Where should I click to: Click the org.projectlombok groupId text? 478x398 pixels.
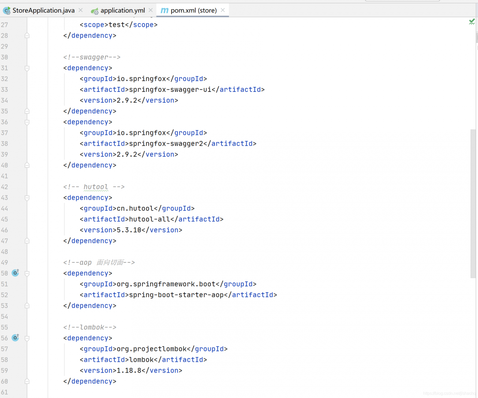pos(152,349)
